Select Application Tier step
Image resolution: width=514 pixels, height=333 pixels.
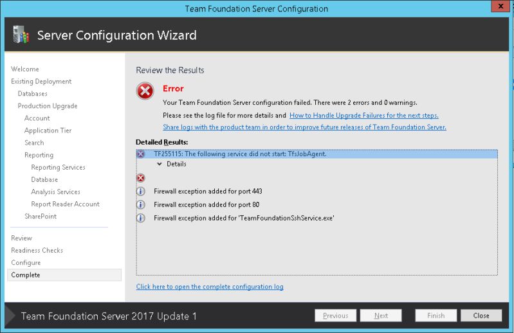coord(48,130)
